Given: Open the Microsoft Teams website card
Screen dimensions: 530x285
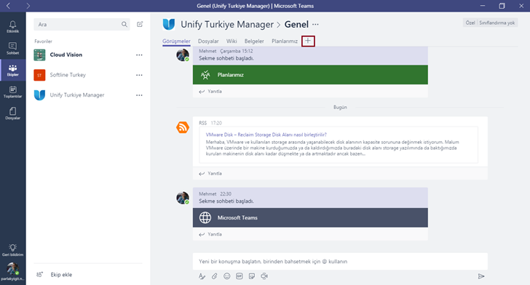Looking at the screenshot, I should 310,217.
